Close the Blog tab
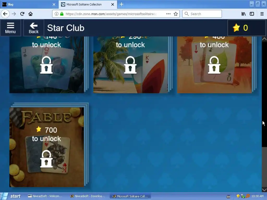The height and width of the screenshot is (200, 267). (x=54, y=4)
